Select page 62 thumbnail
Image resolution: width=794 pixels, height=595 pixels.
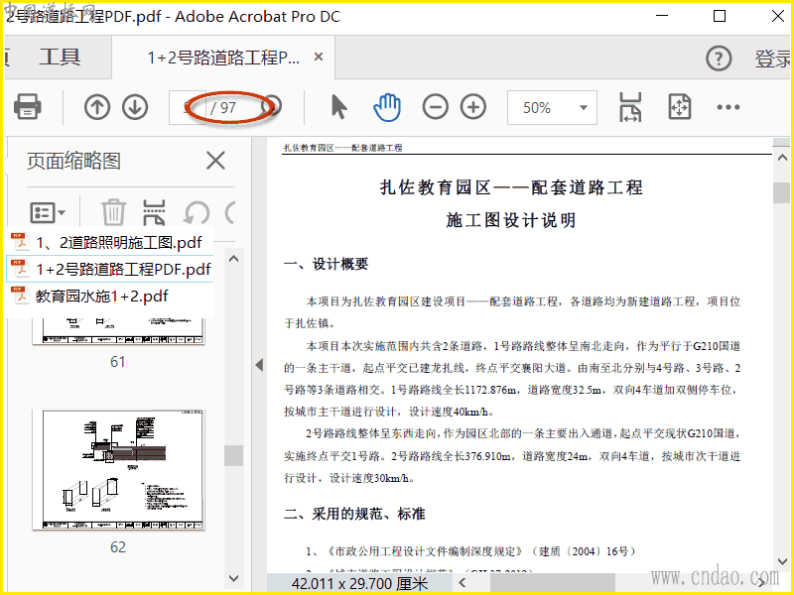(x=118, y=472)
